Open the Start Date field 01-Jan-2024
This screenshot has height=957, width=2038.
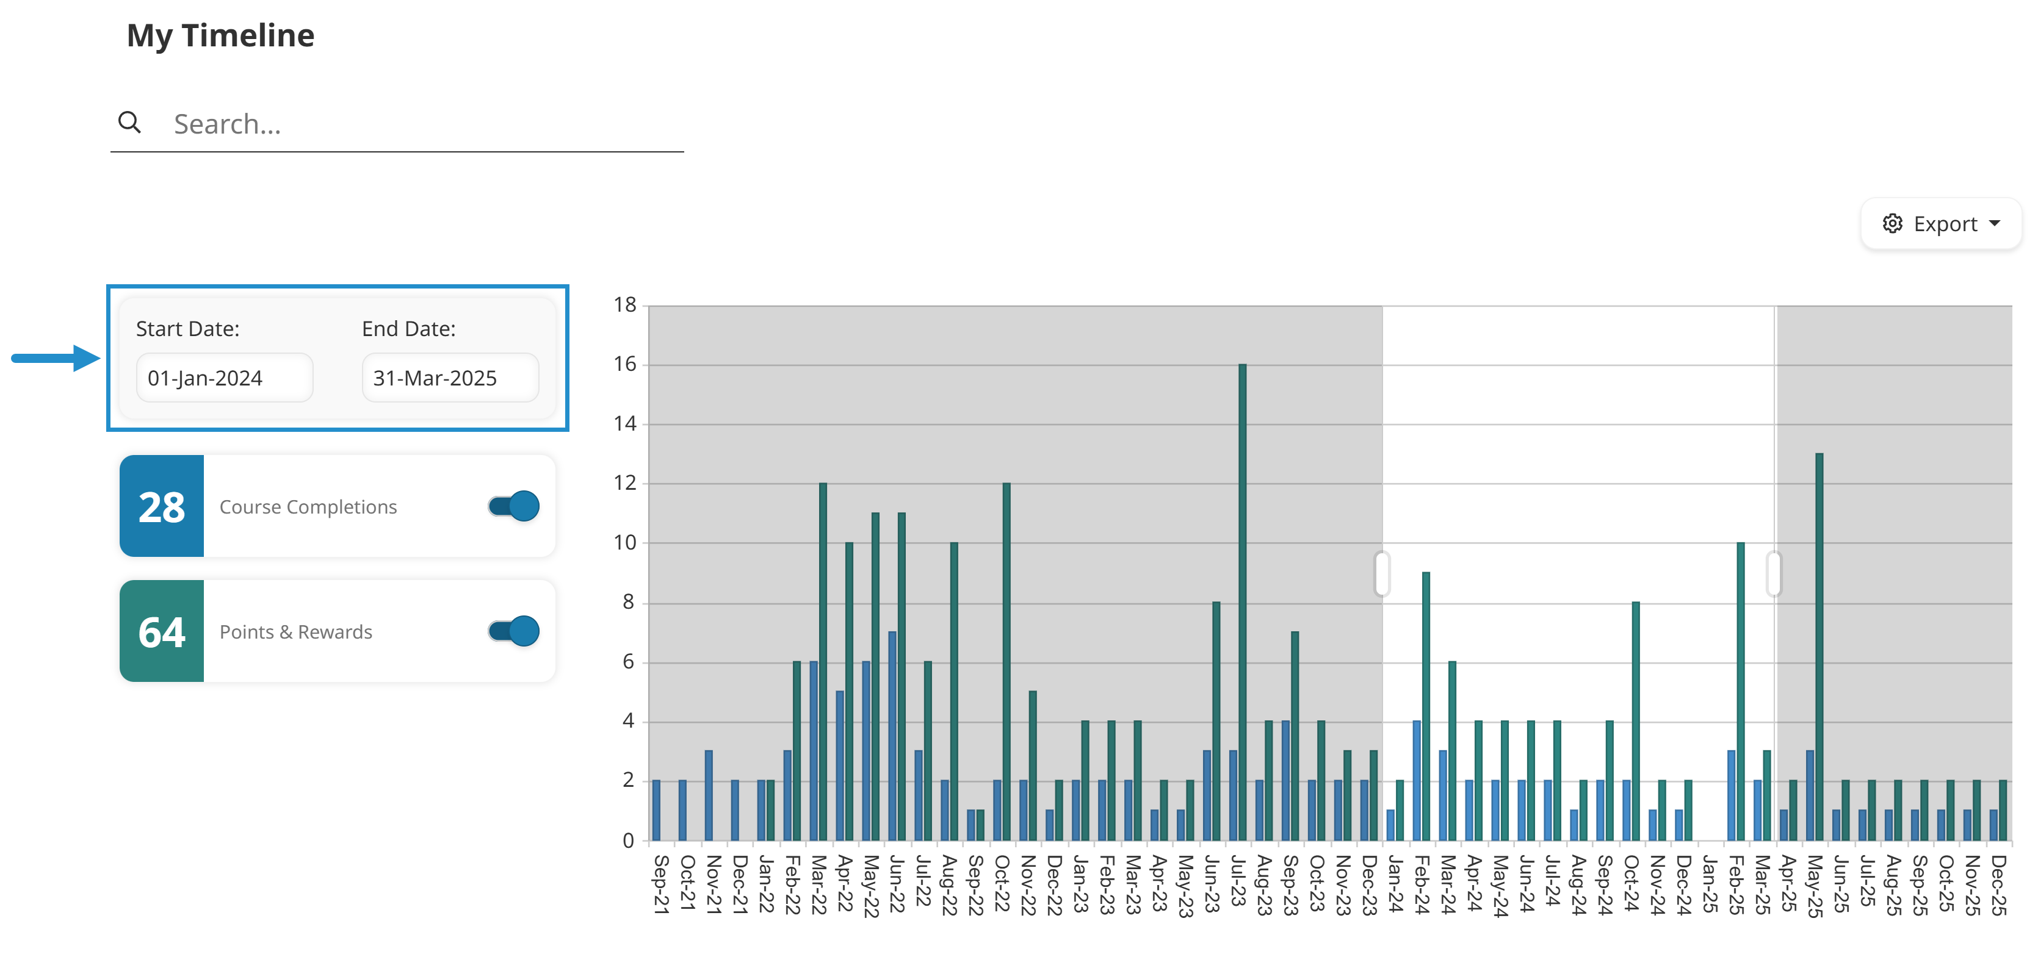[225, 378]
